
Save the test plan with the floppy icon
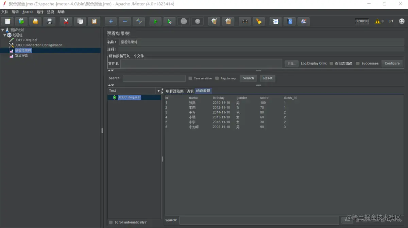click(49, 21)
